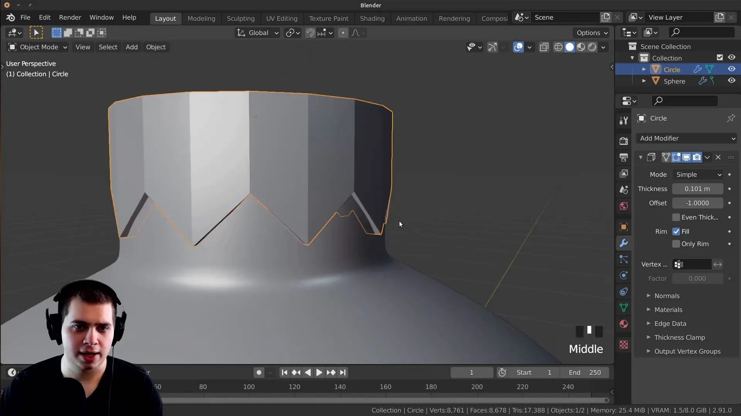The image size is (741, 416).
Task: Open the Render properties tab icon
Action: [624, 141]
